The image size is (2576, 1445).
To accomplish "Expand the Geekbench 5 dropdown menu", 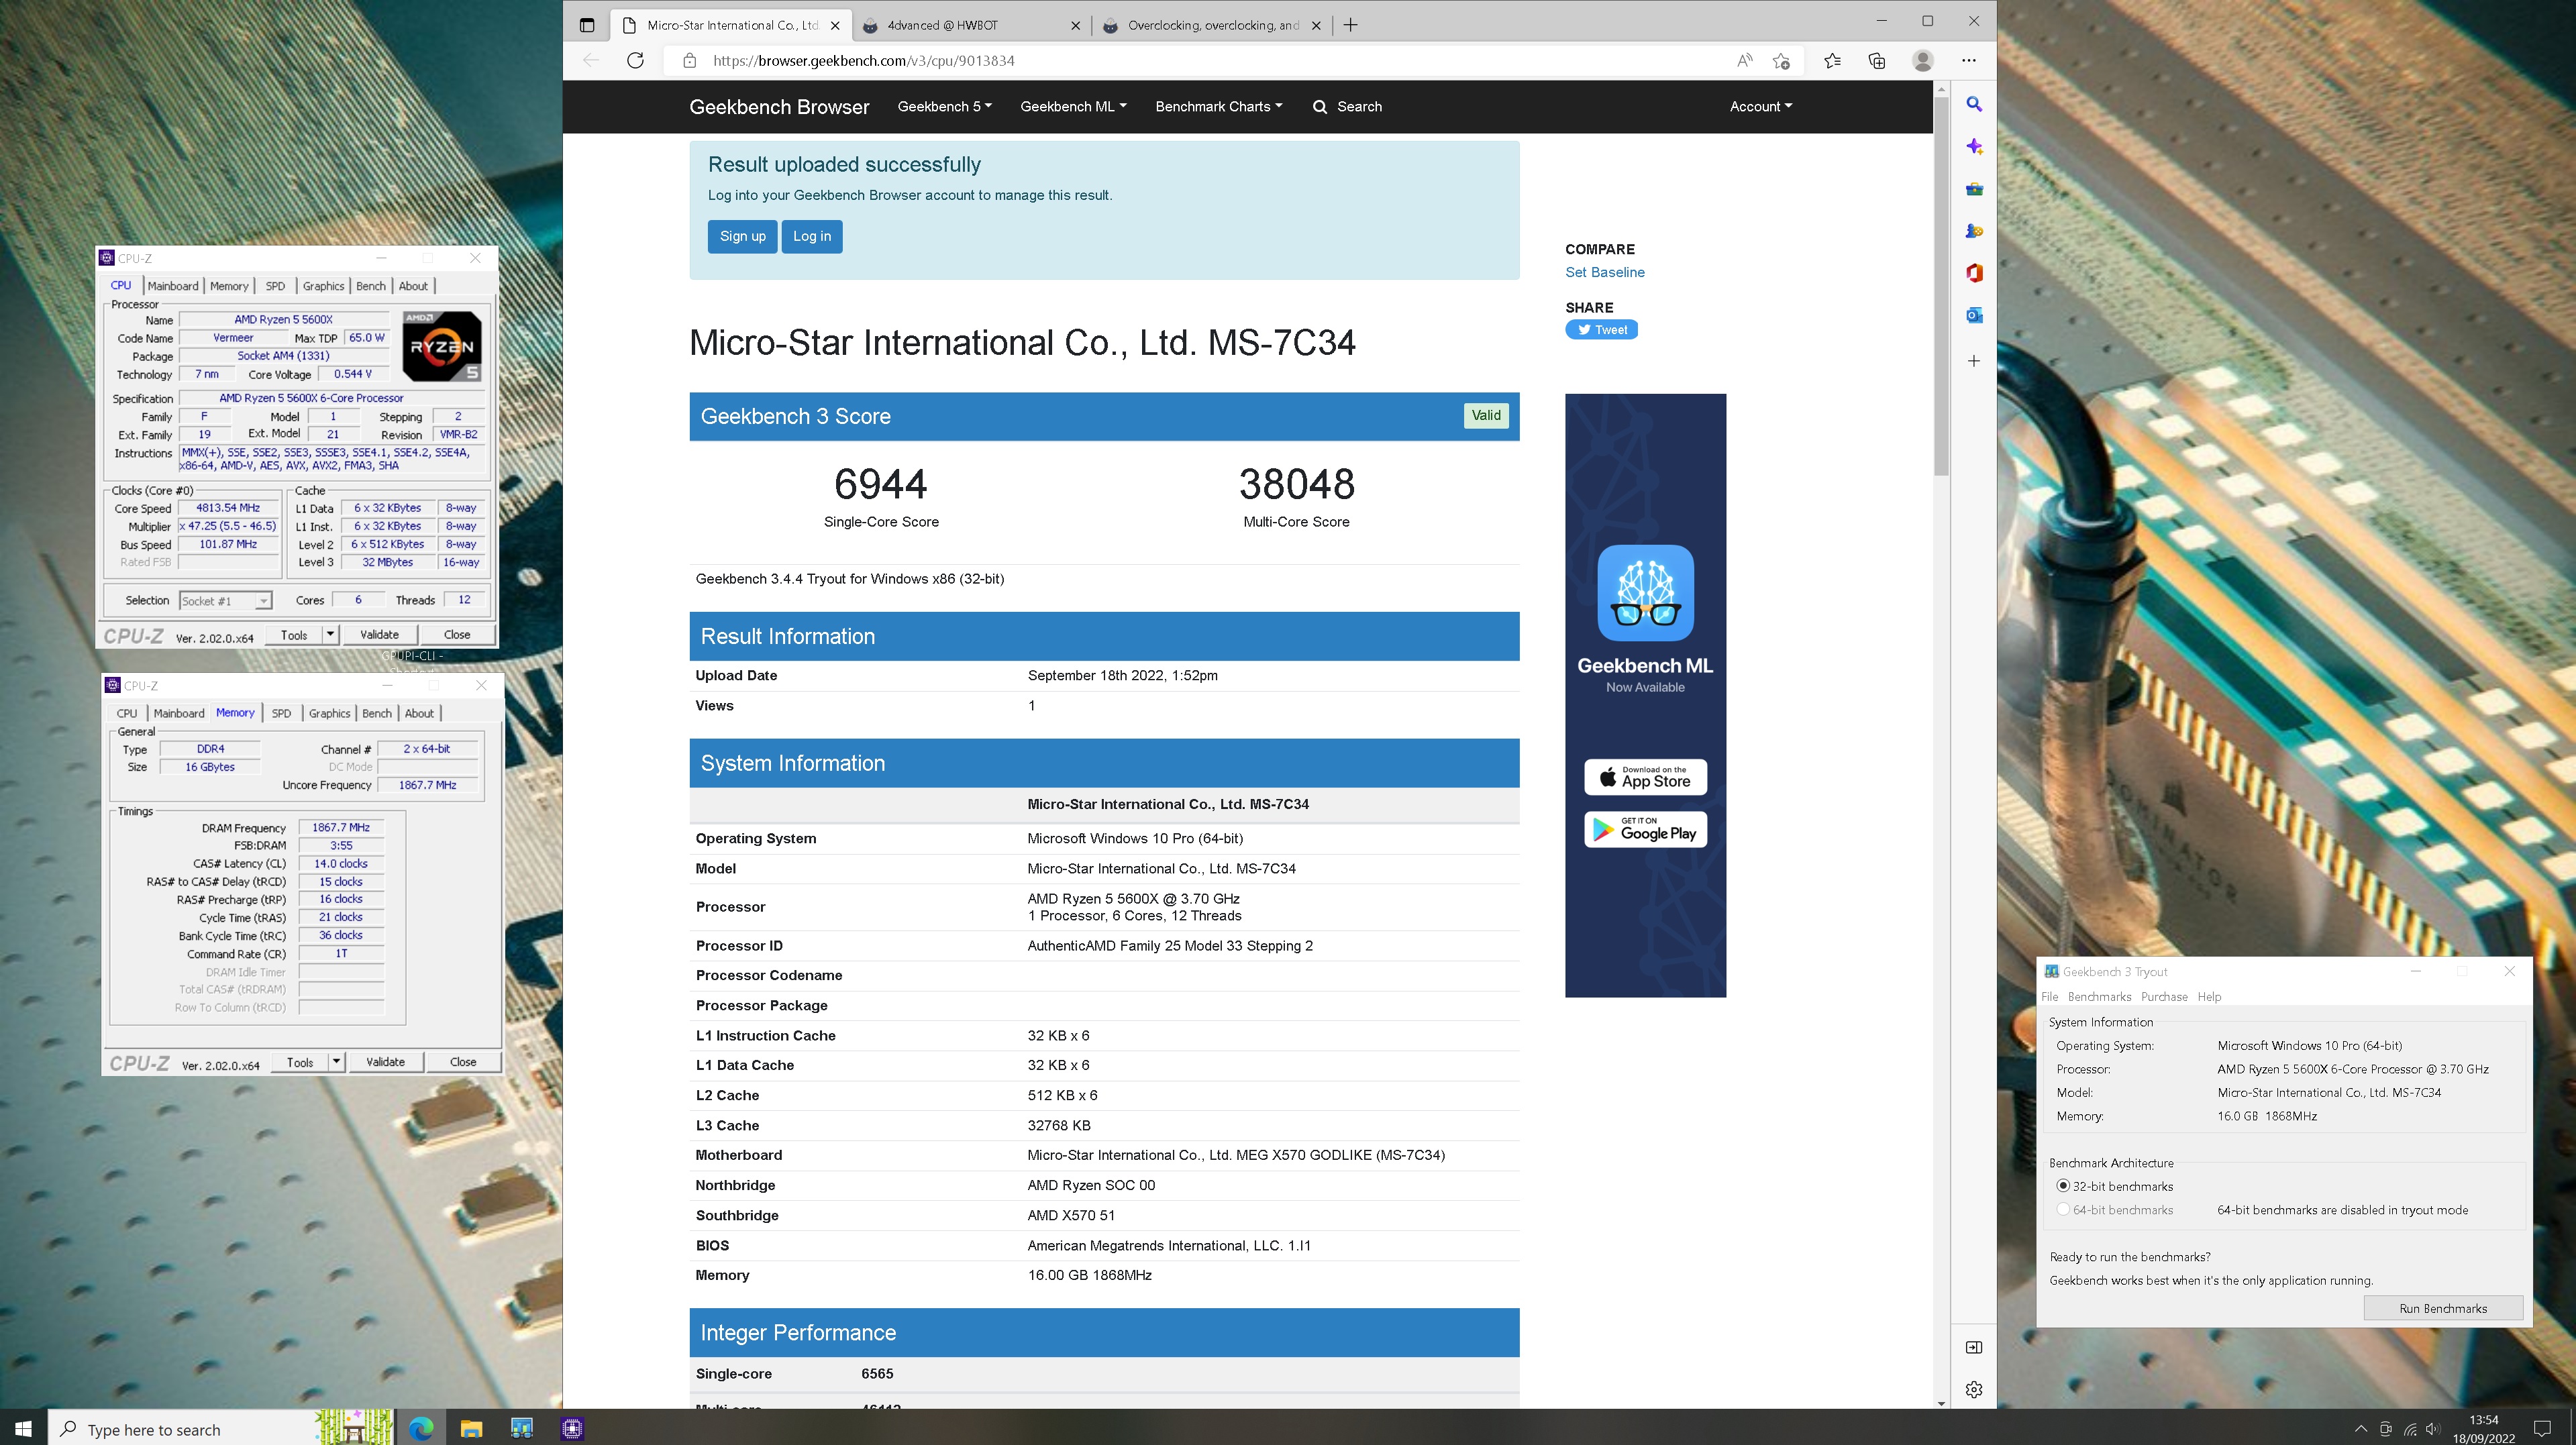I will tap(944, 107).
